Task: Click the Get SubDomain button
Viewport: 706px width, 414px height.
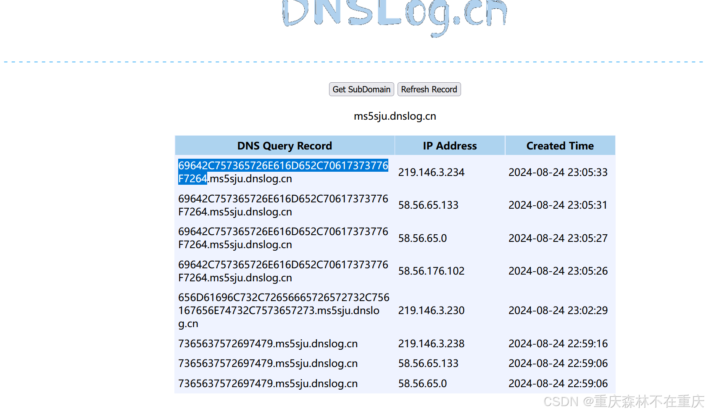Action: [x=361, y=89]
